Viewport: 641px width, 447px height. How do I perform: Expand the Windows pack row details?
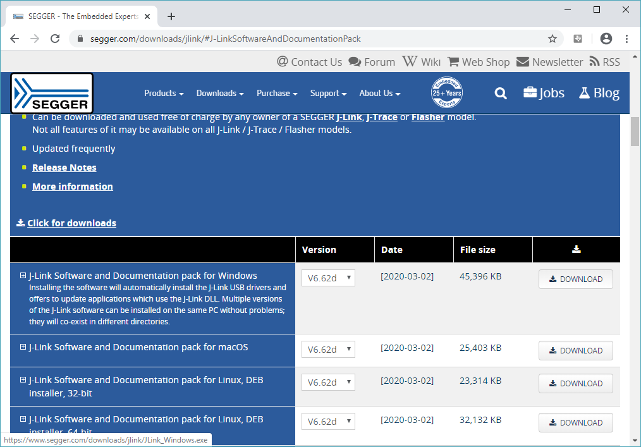(x=23, y=276)
